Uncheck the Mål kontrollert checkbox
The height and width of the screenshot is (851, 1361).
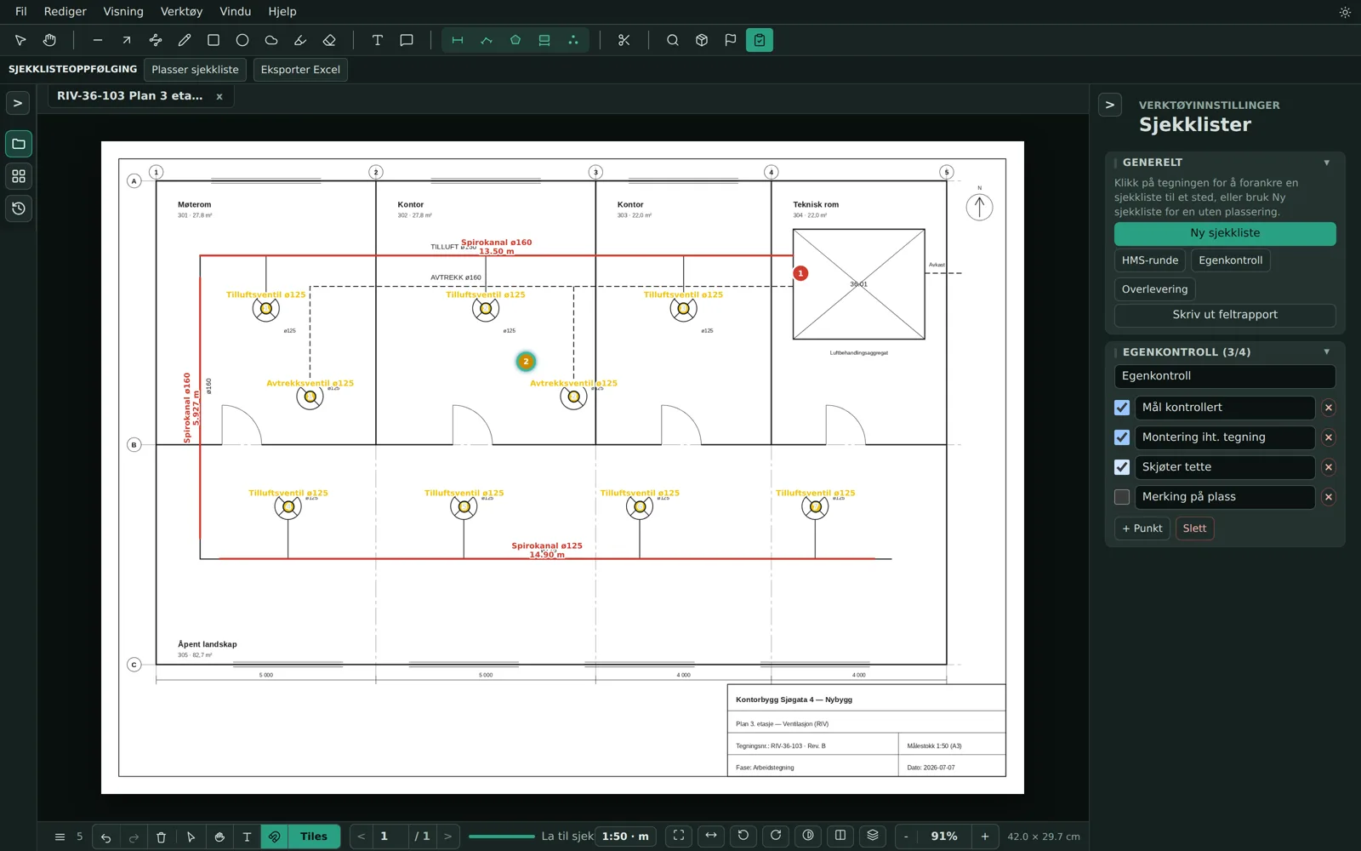[1122, 408]
